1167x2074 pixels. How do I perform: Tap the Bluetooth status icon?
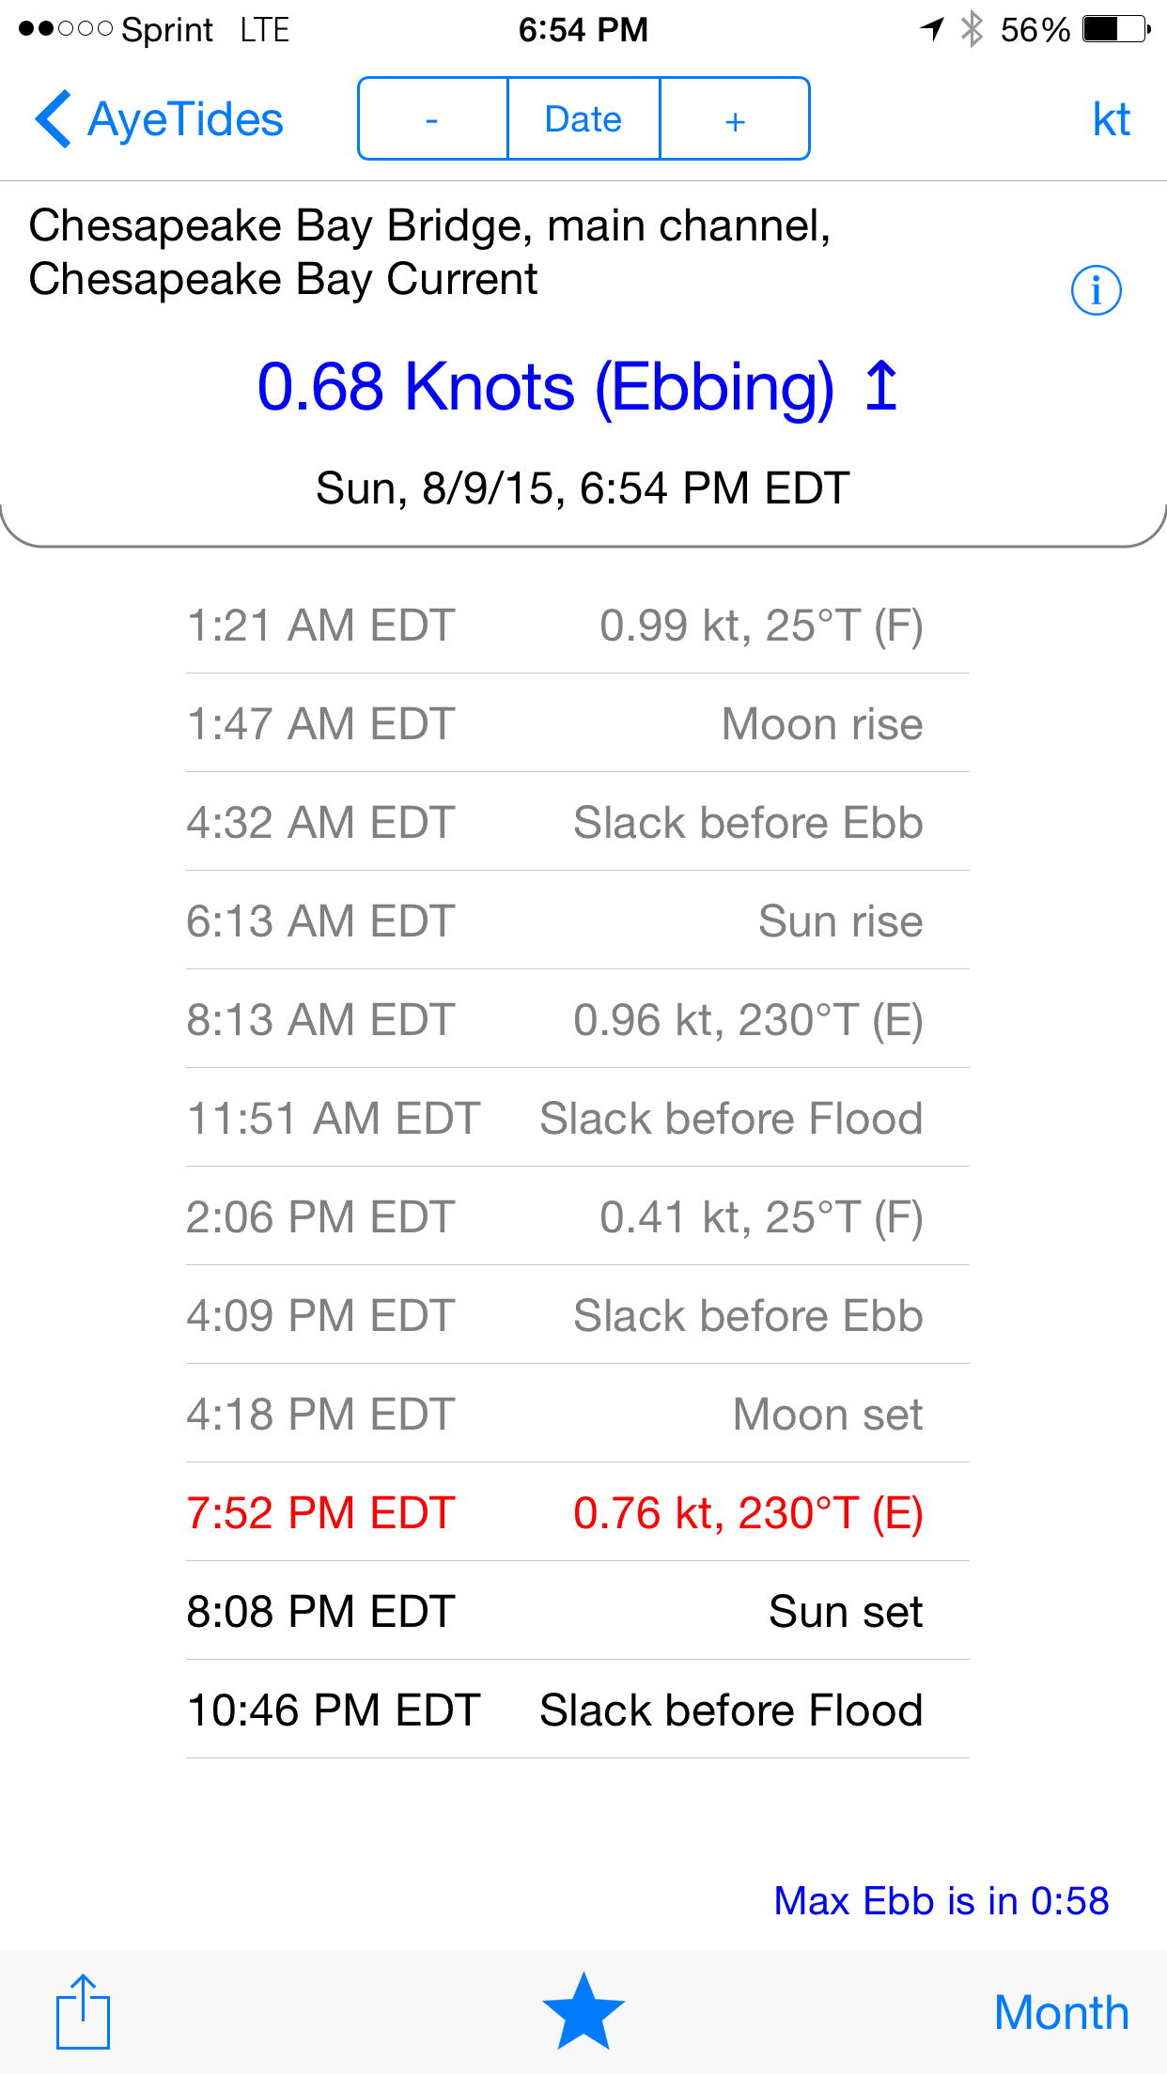click(972, 30)
